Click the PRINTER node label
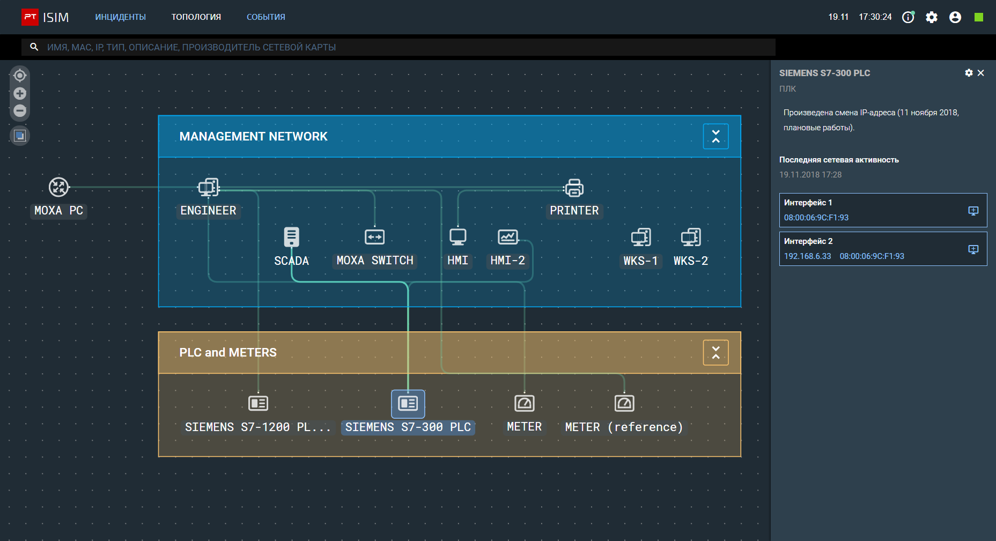This screenshot has height=541, width=996. click(574, 211)
